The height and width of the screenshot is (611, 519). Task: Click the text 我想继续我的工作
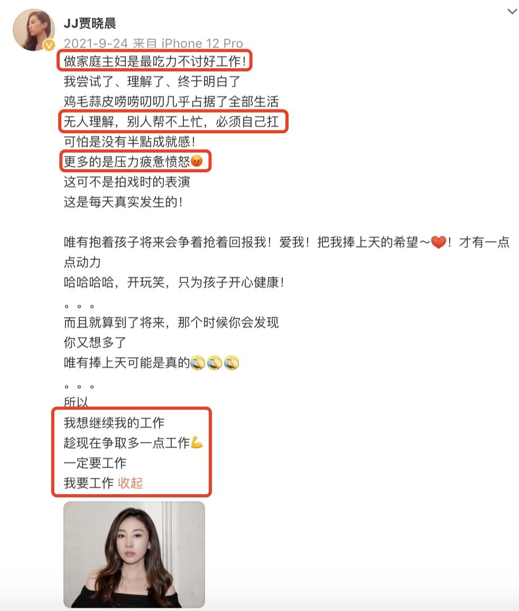114,422
